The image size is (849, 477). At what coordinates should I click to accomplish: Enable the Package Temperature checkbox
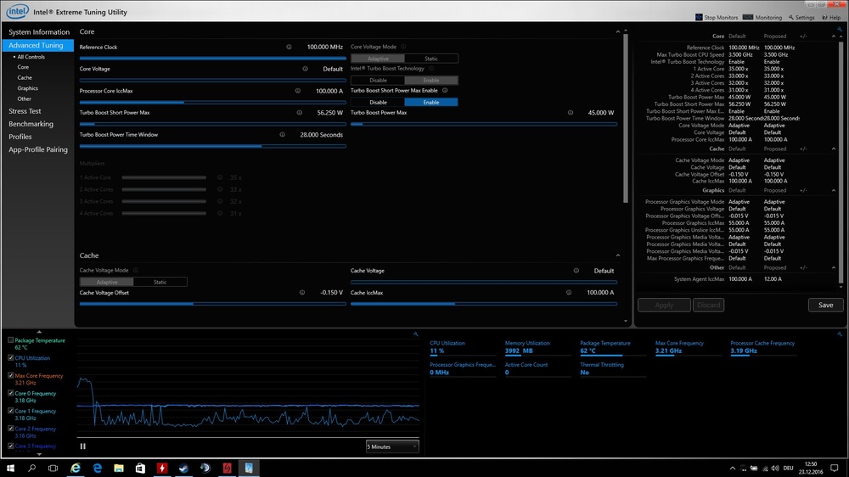pyautogui.click(x=11, y=340)
